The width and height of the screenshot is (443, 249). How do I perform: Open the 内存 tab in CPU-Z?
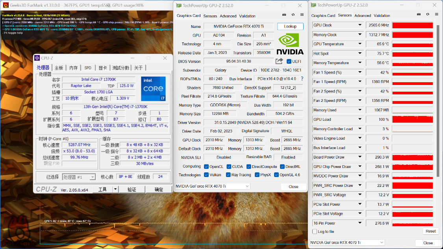pos(74,68)
